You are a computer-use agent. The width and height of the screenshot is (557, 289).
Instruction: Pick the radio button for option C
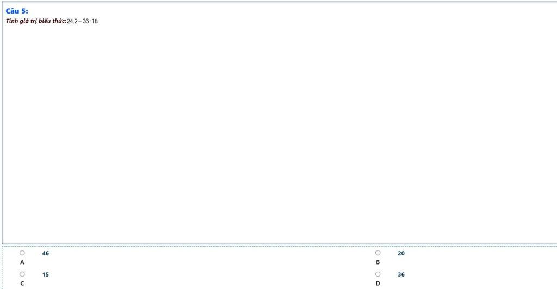(x=22, y=274)
